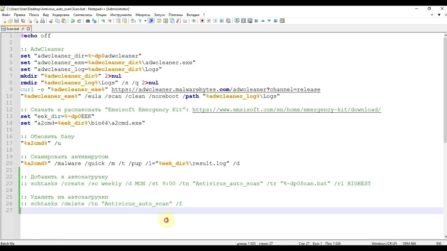447x251 pixels.
Task: Click the Copy icon
Action: [57, 21]
